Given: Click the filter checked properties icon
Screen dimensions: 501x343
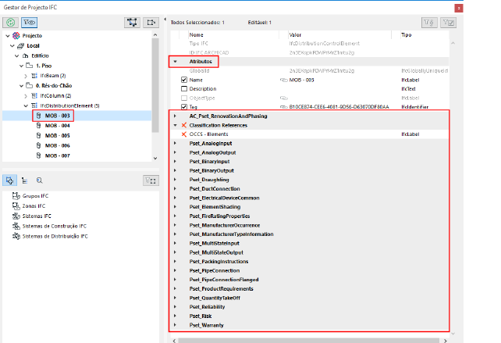Looking at the screenshot, I should coord(448,23).
